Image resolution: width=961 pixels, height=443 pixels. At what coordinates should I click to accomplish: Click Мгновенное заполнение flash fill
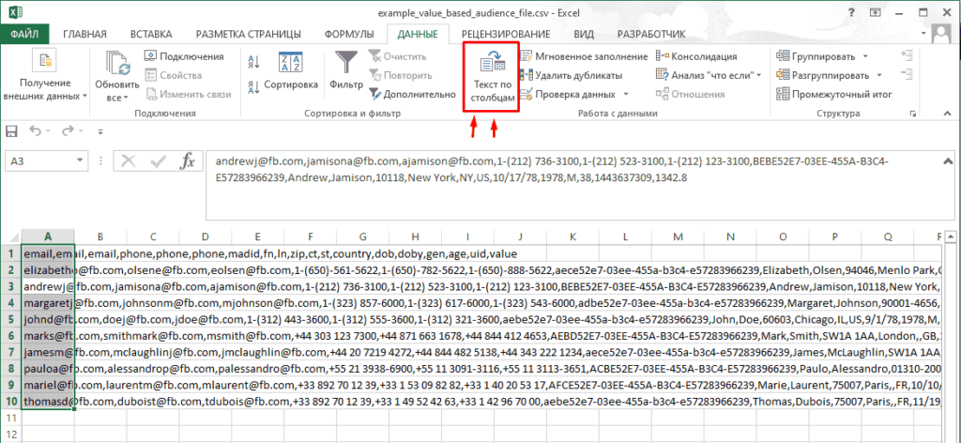pos(588,56)
